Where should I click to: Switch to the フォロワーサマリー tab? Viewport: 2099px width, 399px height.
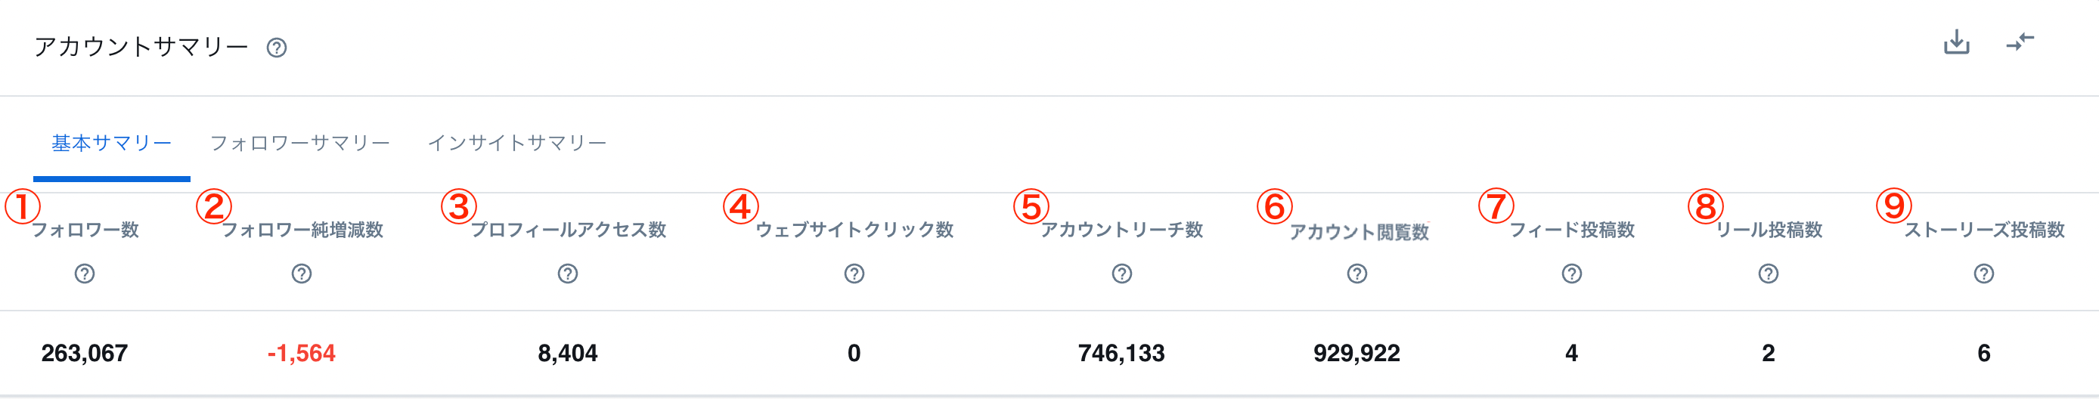300,144
